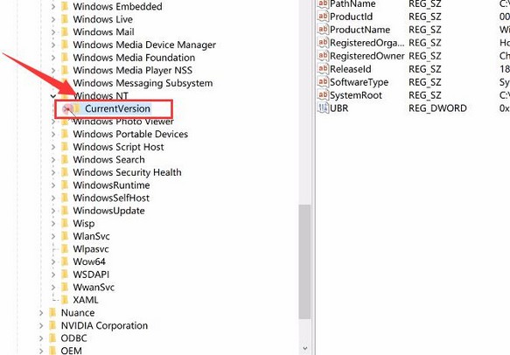Click the UBR DWORD value icon

pyautogui.click(x=323, y=108)
